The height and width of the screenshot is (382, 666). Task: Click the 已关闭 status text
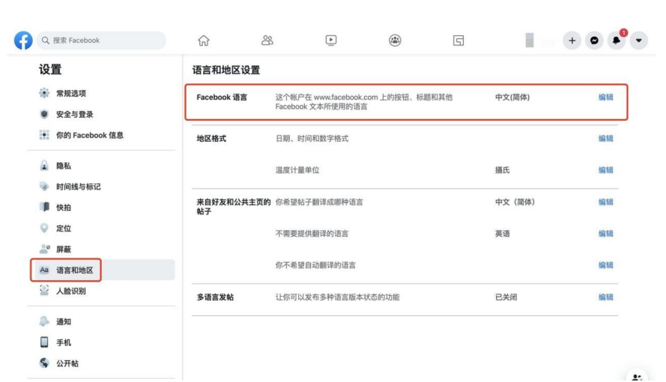coord(506,297)
